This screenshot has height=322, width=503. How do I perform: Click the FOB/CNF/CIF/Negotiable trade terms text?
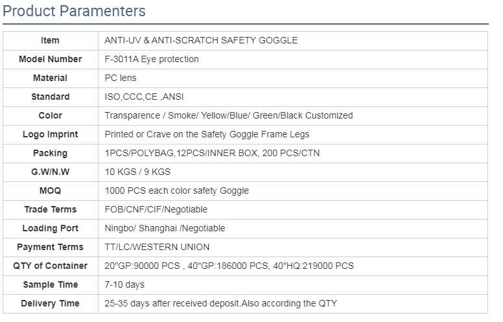[156, 209]
